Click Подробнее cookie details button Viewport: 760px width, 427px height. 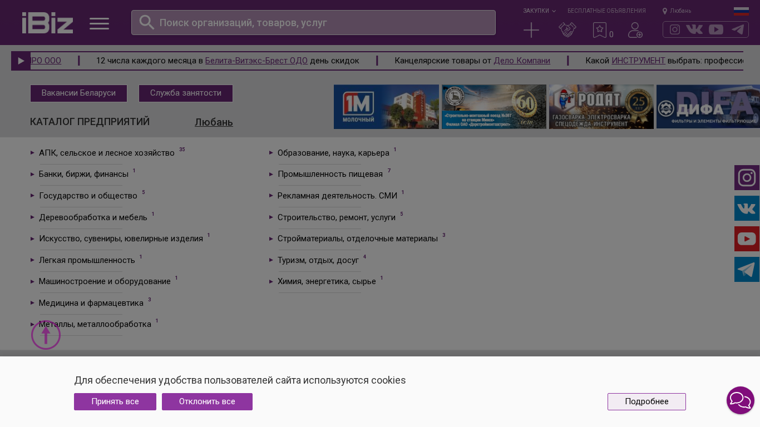[647, 401]
